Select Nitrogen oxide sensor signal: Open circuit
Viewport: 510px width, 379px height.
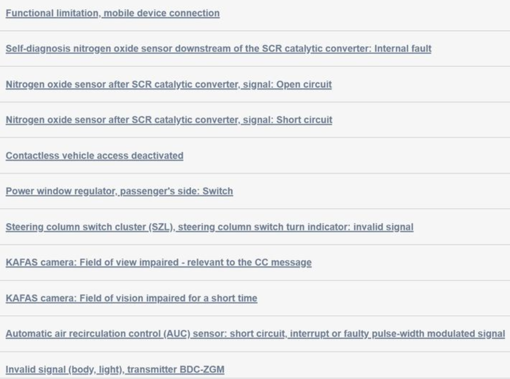(x=168, y=84)
